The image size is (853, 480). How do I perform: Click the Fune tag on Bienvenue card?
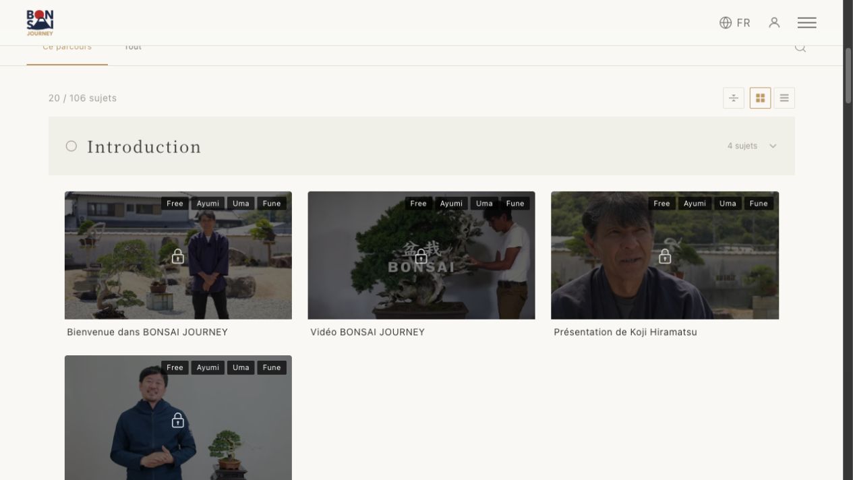click(x=272, y=204)
